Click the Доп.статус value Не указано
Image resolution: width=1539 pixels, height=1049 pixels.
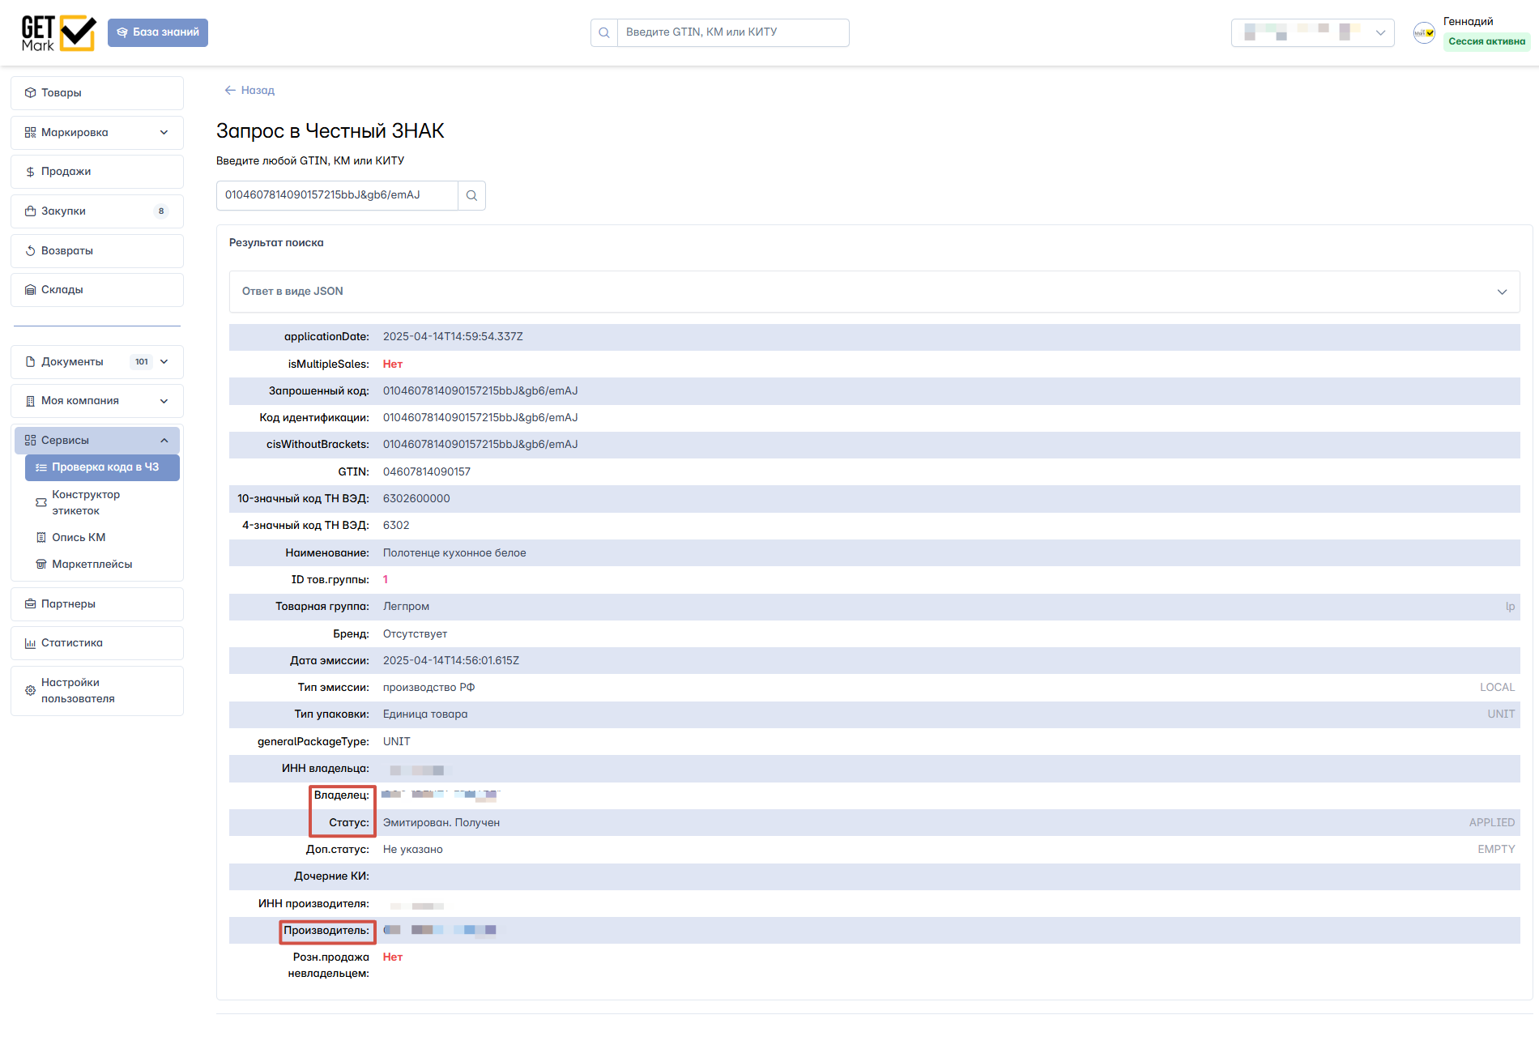point(413,850)
